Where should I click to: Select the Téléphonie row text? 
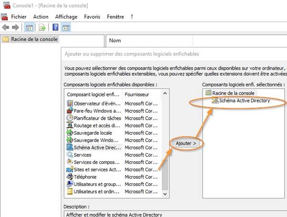click(x=85, y=177)
